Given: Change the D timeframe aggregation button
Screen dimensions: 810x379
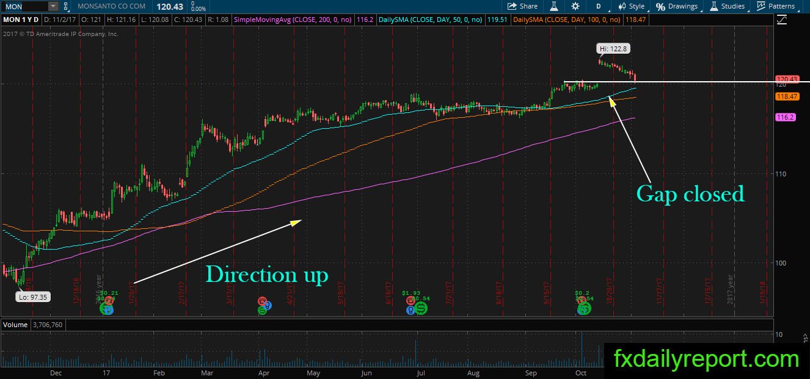Looking at the screenshot, I should [x=599, y=6].
